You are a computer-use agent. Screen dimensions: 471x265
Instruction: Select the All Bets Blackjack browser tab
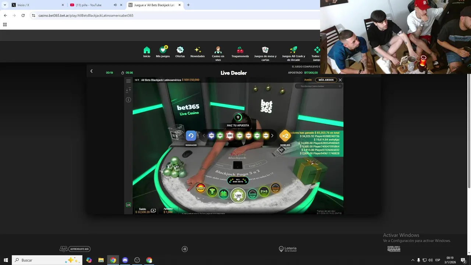[x=155, y=5]
